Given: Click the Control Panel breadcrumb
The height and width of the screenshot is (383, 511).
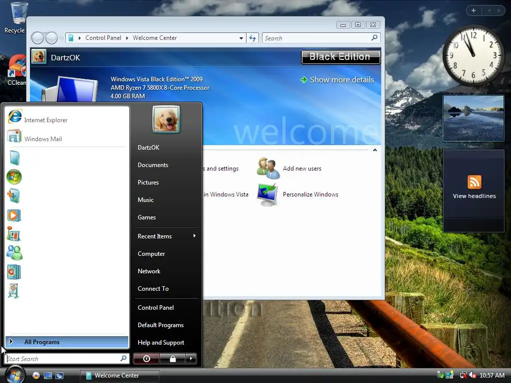Looking at the screenshot, I should click(x=103, y=38).
